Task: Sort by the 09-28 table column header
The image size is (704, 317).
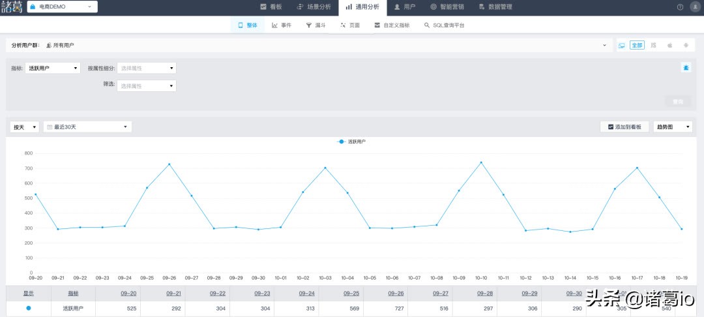Action: (486, 294)
